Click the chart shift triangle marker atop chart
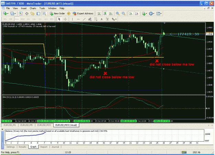215x155 pixels. [164, 23]
